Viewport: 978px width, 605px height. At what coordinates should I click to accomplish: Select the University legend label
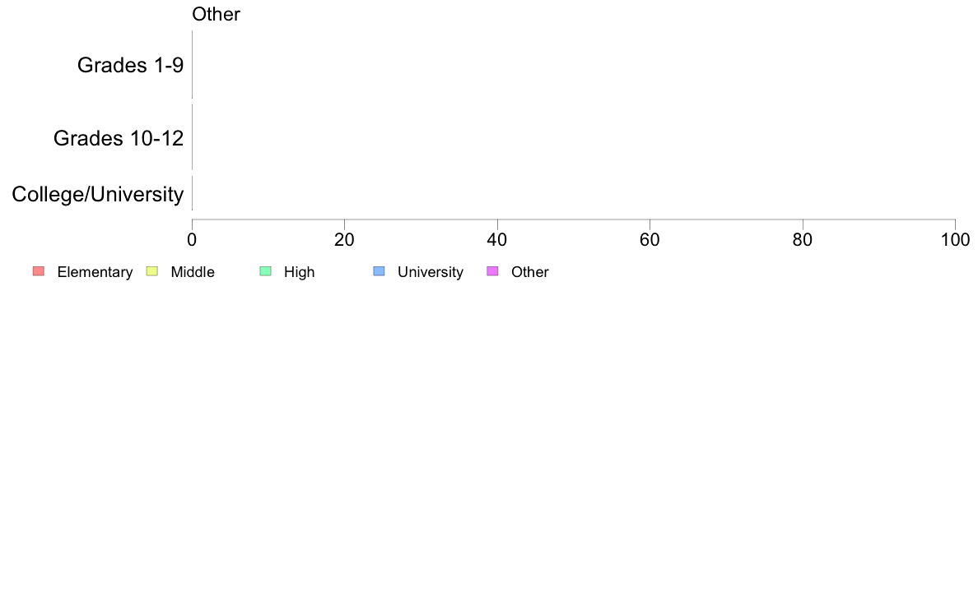[431, 272]
